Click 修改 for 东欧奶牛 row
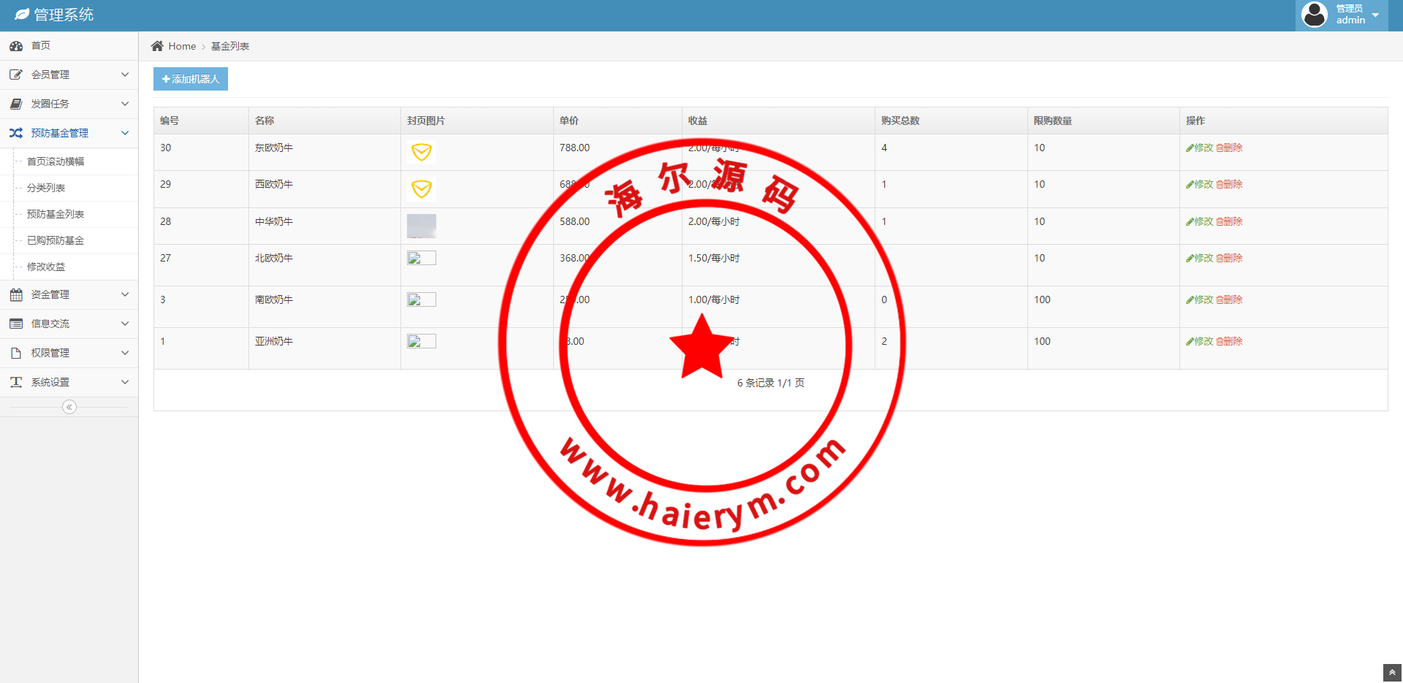Screen dimensions: 1403x683 pos(1200,148)
